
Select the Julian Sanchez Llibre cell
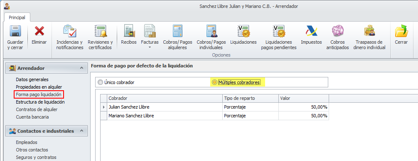pos(165,107)
